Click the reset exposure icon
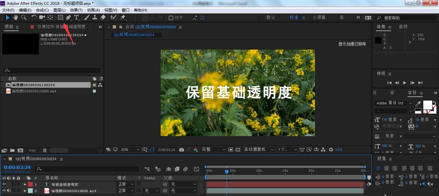 (x=331, y=150)
